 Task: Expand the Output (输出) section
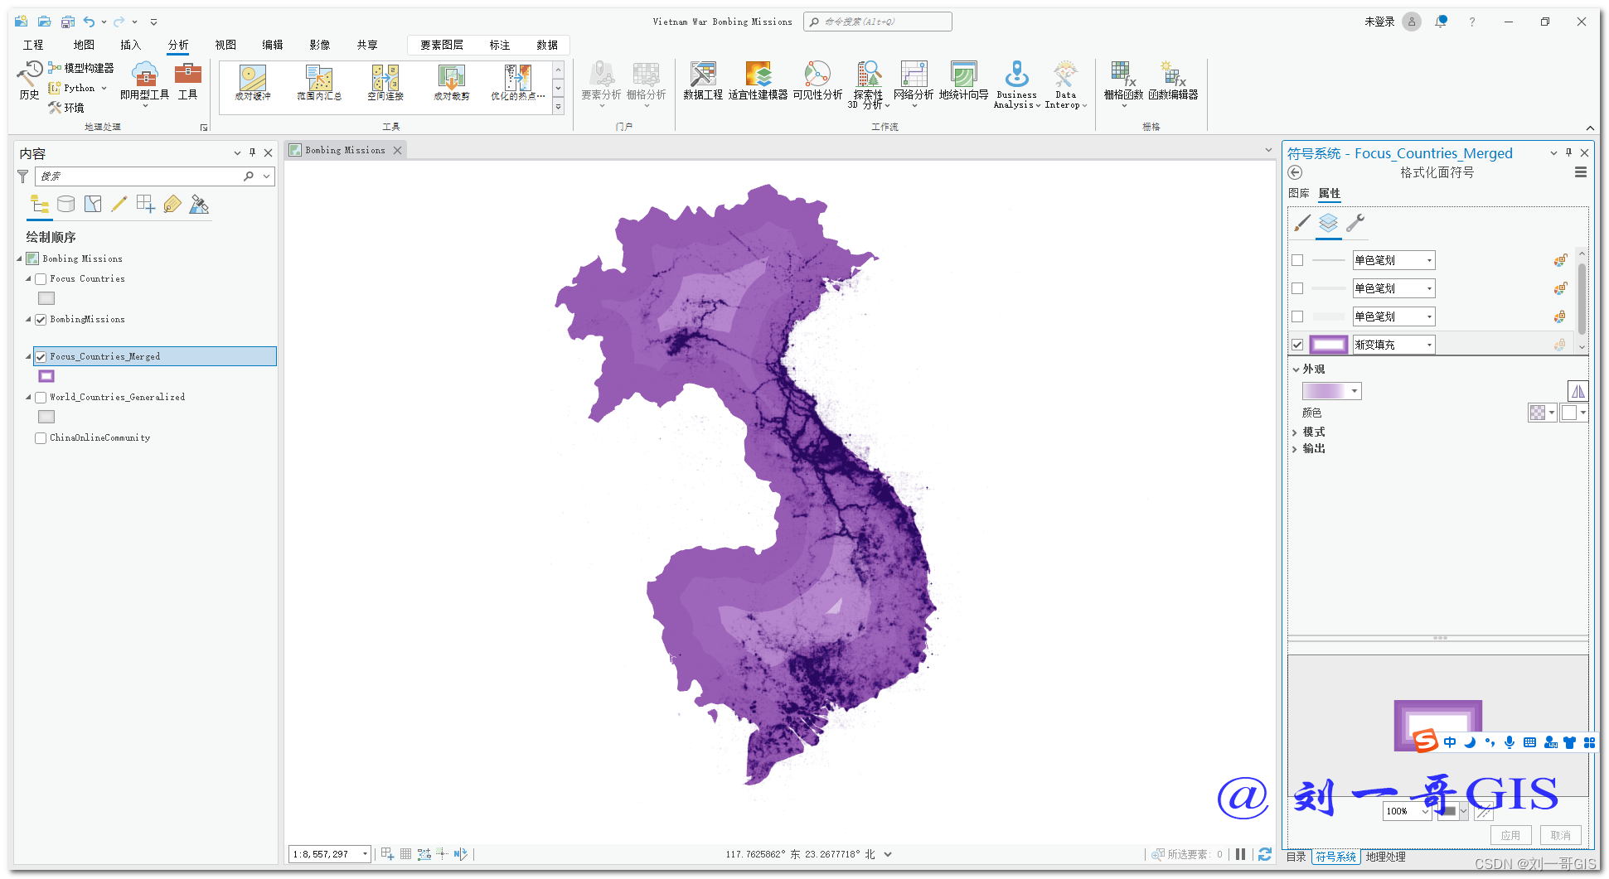[x=1295, y=449]
